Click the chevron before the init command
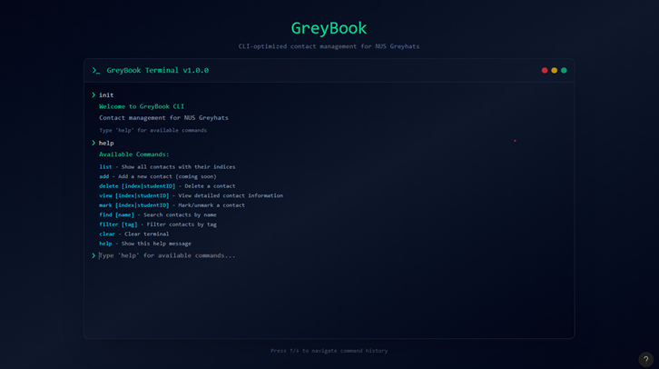Viewport: 659px width, 369px height. [x=93, y=95]
